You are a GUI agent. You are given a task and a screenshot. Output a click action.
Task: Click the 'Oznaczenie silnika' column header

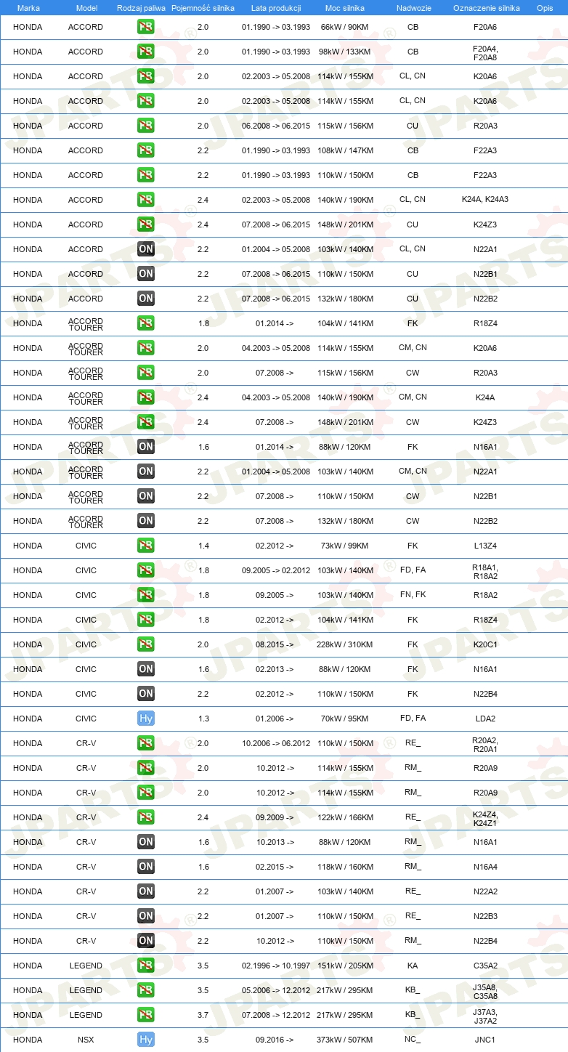point(487,8)
